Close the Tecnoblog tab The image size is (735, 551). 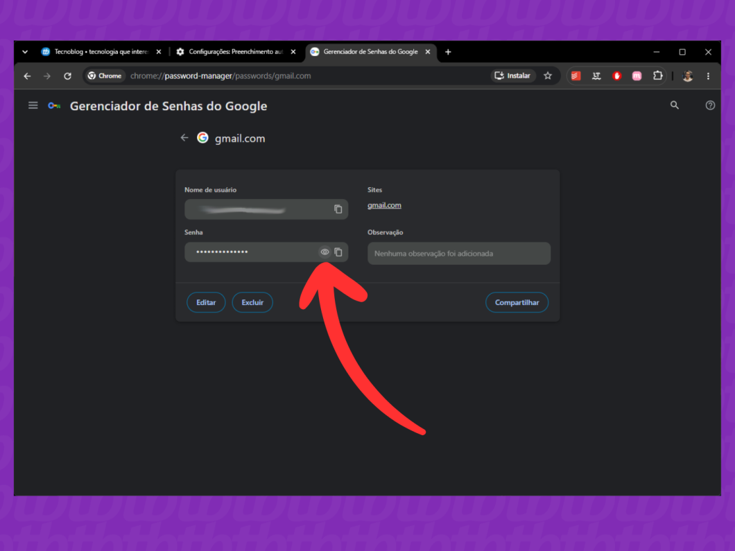pyautogui.click(x=158, y=52)
